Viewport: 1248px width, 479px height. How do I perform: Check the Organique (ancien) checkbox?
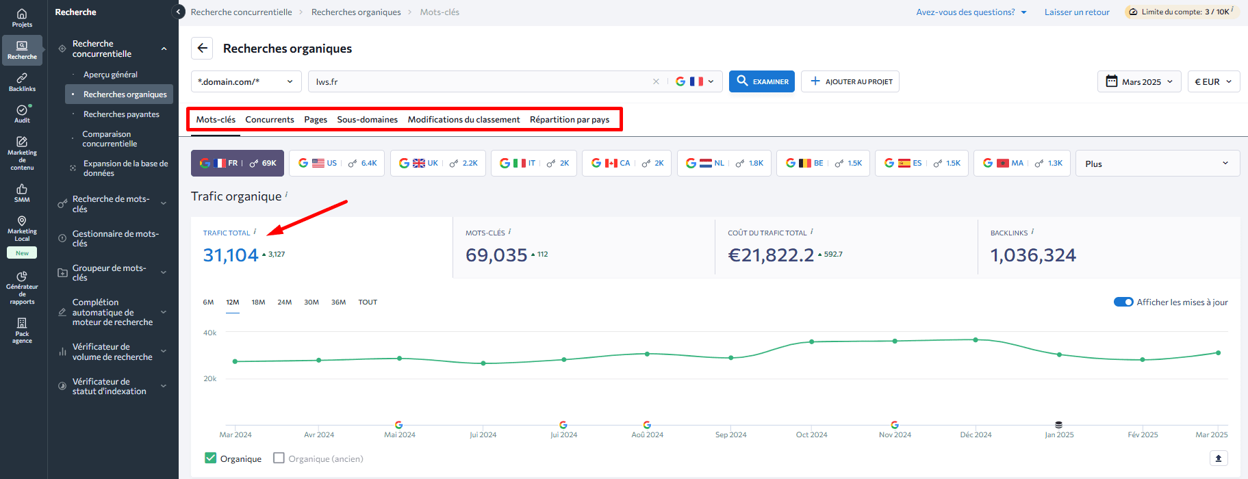279,458
